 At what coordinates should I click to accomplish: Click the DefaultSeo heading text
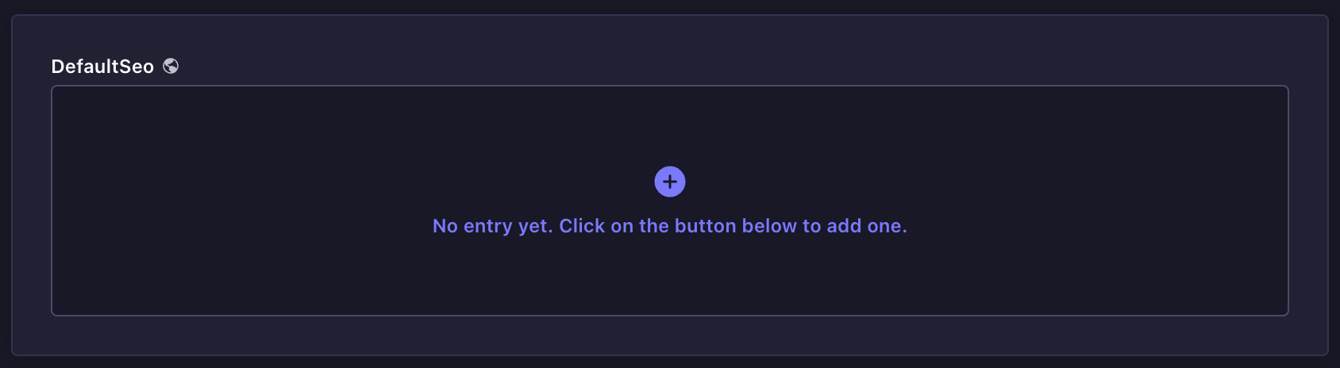[x=102, y=67]
